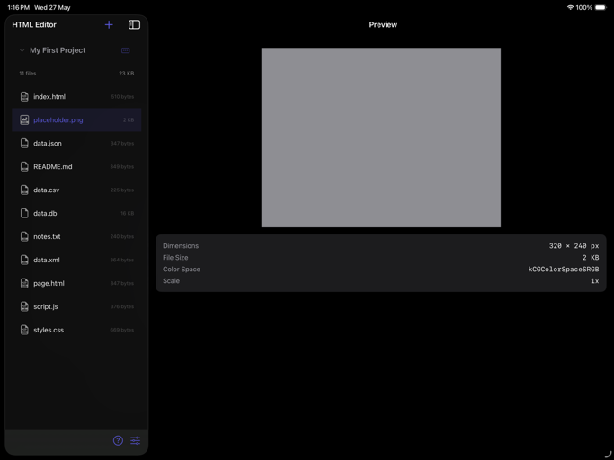Select placeholder.png file name
Image resolution: width=614 pixels, height=460 pixels.
click(58, 120)
